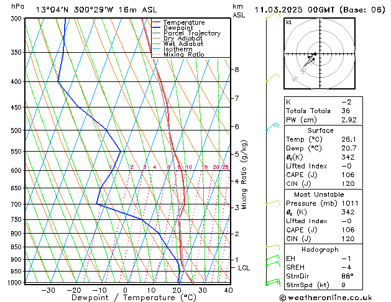Click the mixing ratio label 10

click(x=189, y=167)
